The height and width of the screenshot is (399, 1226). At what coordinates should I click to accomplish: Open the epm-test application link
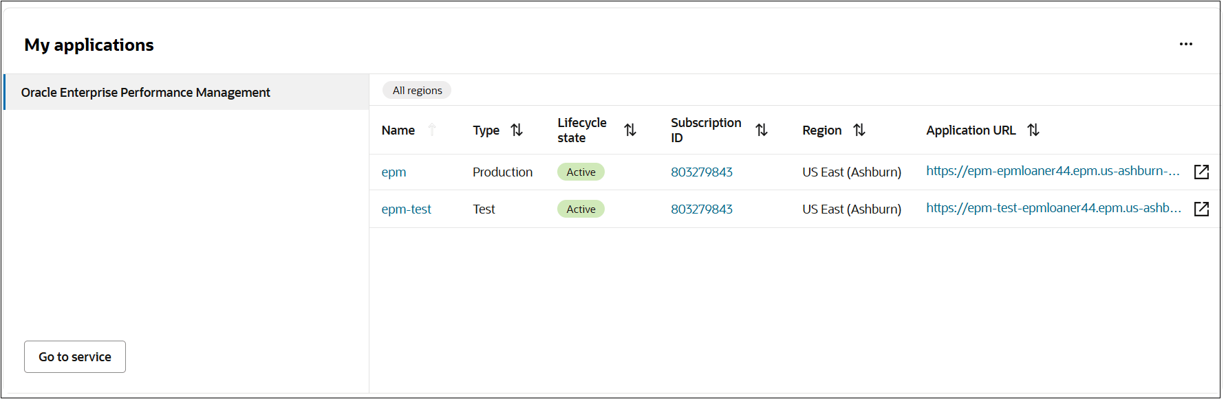[x=407, y=209]
